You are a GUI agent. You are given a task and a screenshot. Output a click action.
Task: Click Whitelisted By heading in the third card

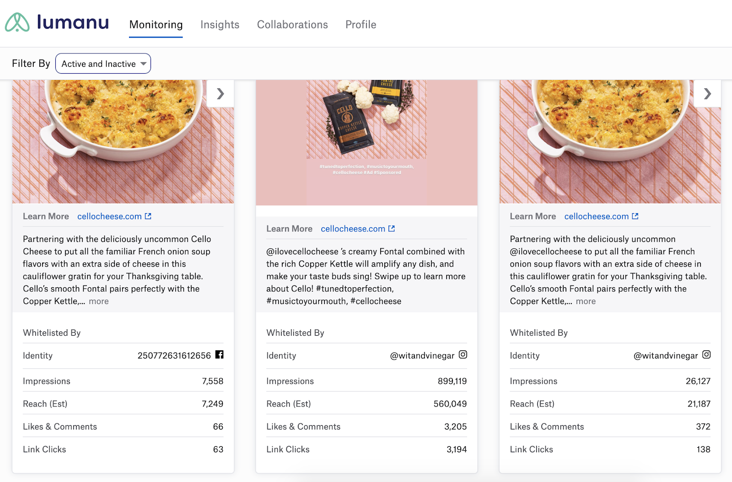click(x=539, y=333)
